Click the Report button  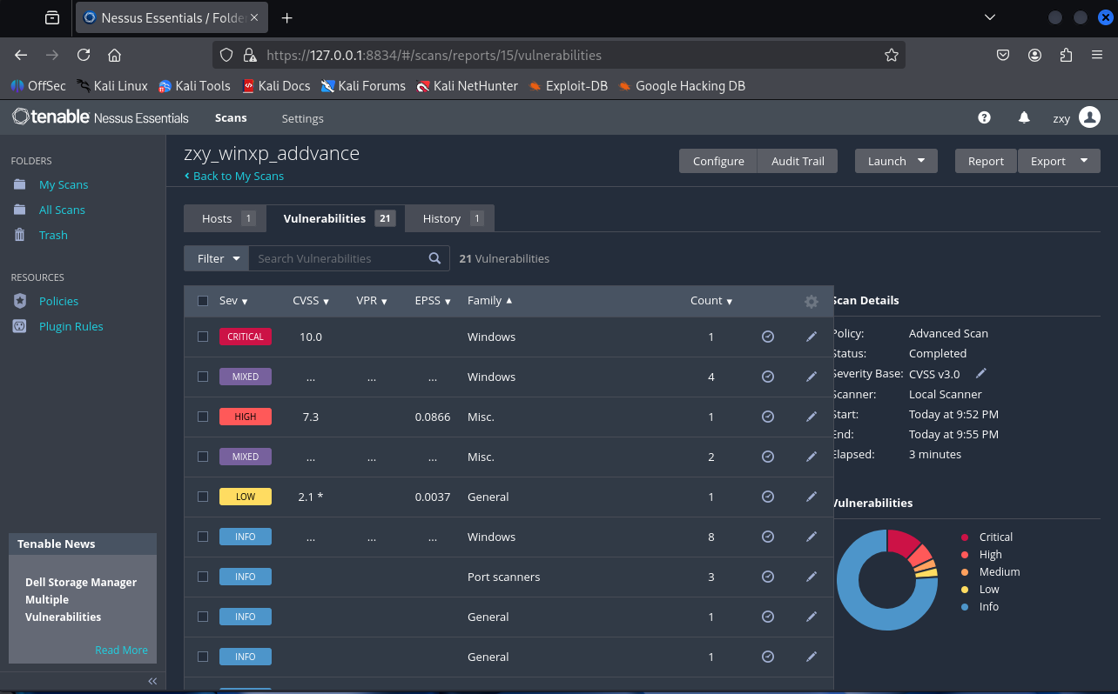pyautogui.click(x=986, y=161)
